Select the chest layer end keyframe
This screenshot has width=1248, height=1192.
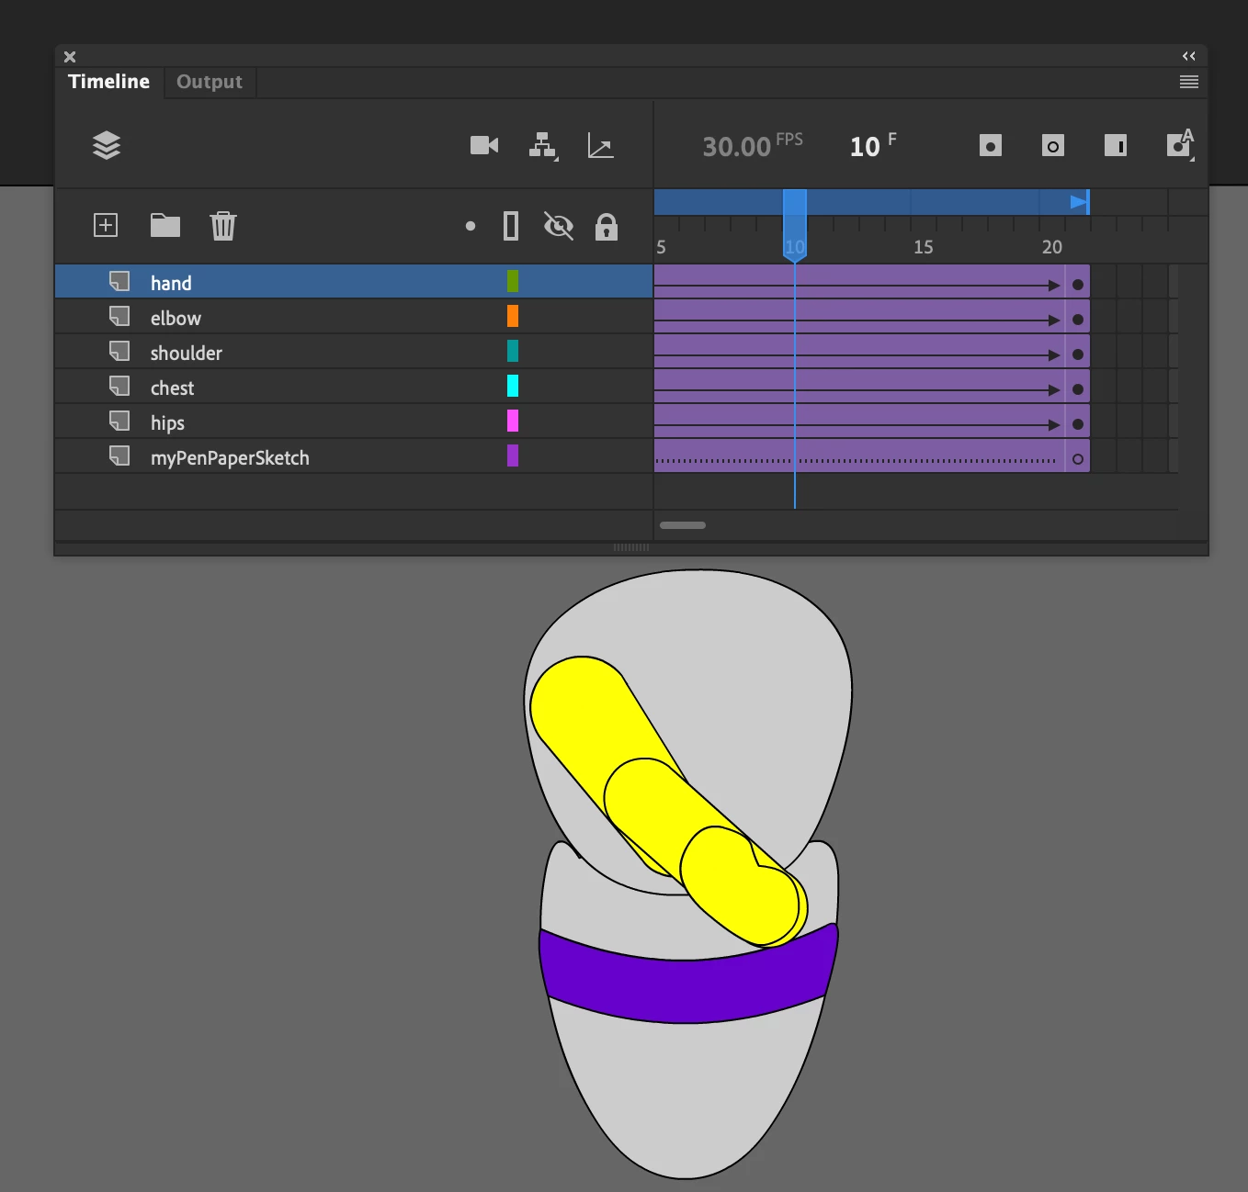[1078, 389]
